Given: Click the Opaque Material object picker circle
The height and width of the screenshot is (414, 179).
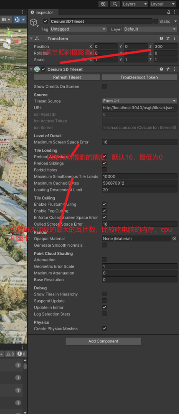Looking at the screenshot, I should click(x=174, y=238).
